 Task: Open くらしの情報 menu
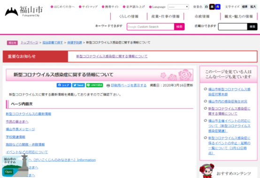tap(129, 16)
